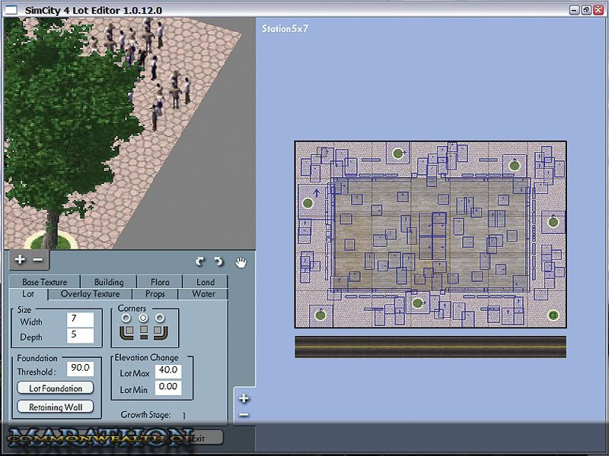
Task: Open the Base Texture tab
Action: coord(45,282)
